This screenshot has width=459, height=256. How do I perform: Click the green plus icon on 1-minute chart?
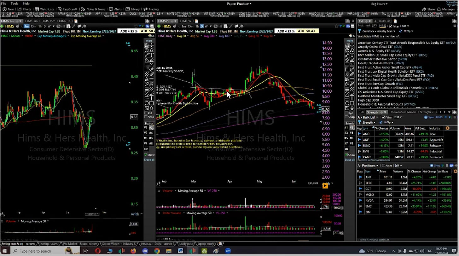click(2, 26)
